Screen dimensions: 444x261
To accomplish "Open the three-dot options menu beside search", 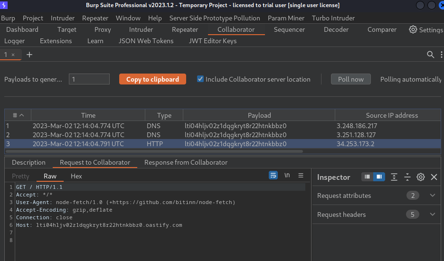I will tap(441, 55).
